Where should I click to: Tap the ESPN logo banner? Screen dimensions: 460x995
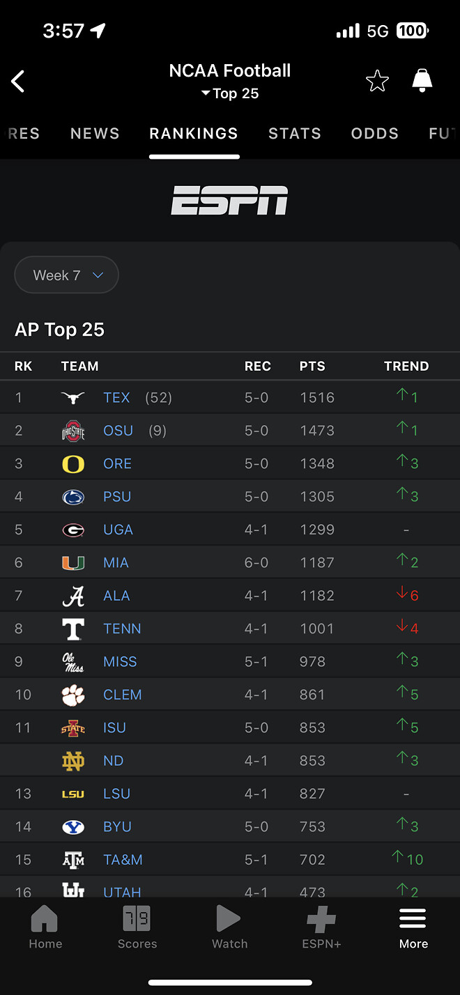pos(229,201)
